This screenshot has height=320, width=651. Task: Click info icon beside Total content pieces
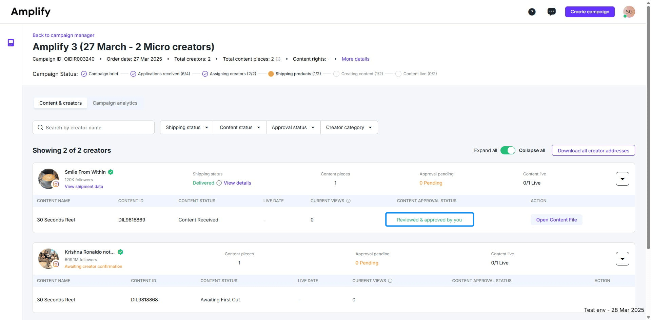pyautogui.click(x=278, y=59)
